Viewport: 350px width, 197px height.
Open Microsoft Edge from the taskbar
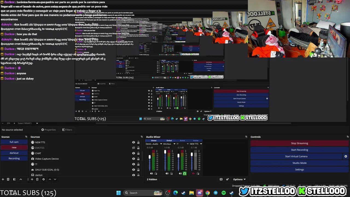(x=176, y=193)
